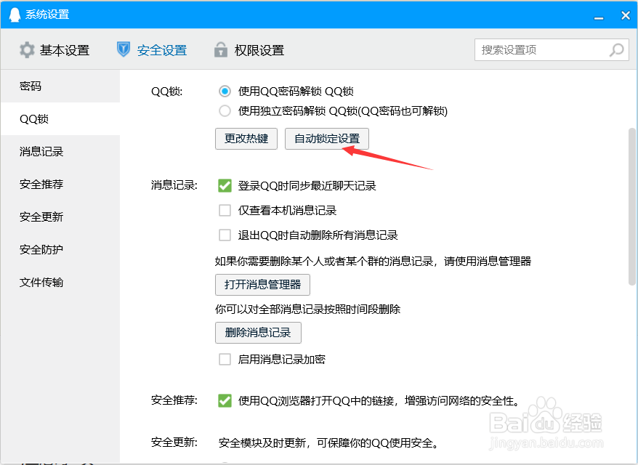The height and width of the screenshot is (465, 638).
Task: Switch to 安全设置 tab
Action: [152, 50]
